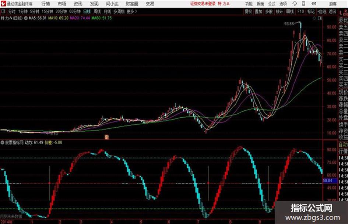This screenshot has height=224, width=348.
Task: Click the 返回 back button
Action: click(332, 11)
